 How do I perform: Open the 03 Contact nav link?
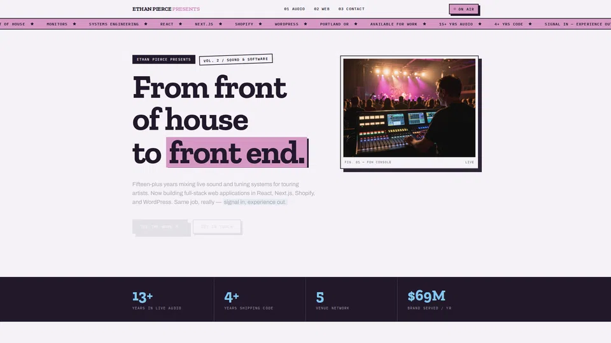(x=351, y=9)
